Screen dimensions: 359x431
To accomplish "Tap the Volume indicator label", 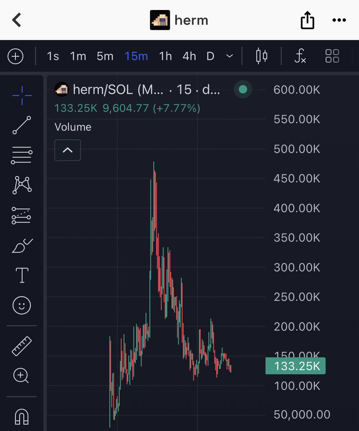I will pos(73,127).
